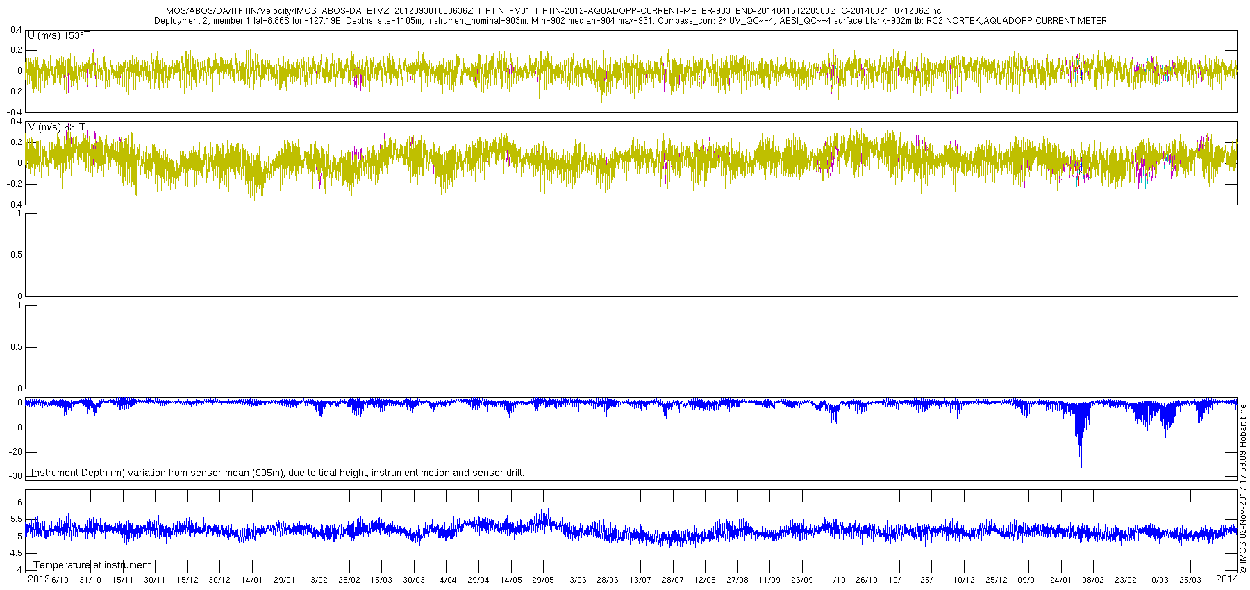1250x590 pixels.
Task: Click the 11/10 date tick label
Action: (835, 580)
